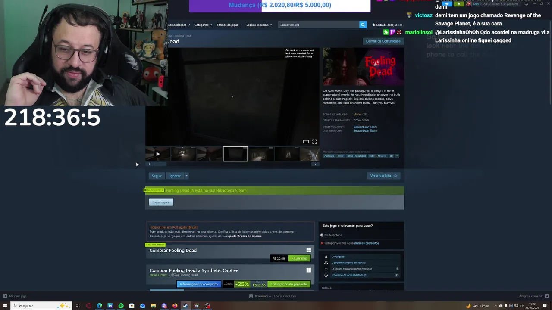Open the Mistas reviews summary link

coord(360,115)
